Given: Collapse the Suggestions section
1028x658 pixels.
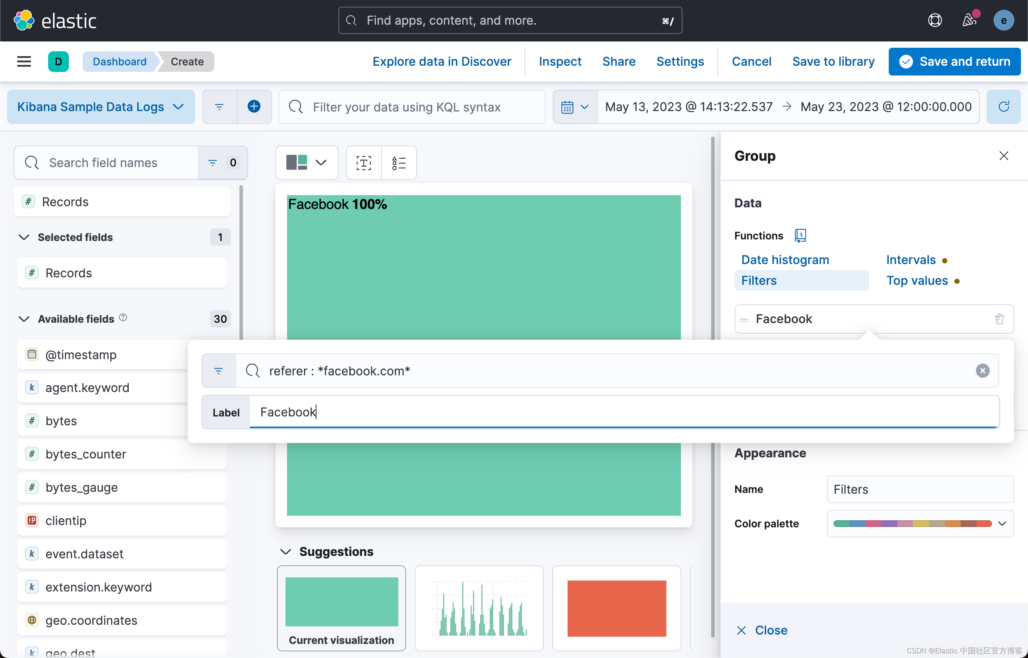Looking at the screenshot, I should click(x=286, y=552).
